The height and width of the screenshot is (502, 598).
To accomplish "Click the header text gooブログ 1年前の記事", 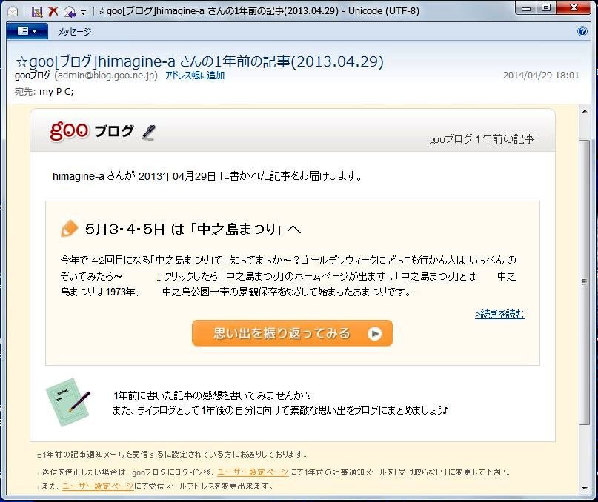I will (482, 139).
